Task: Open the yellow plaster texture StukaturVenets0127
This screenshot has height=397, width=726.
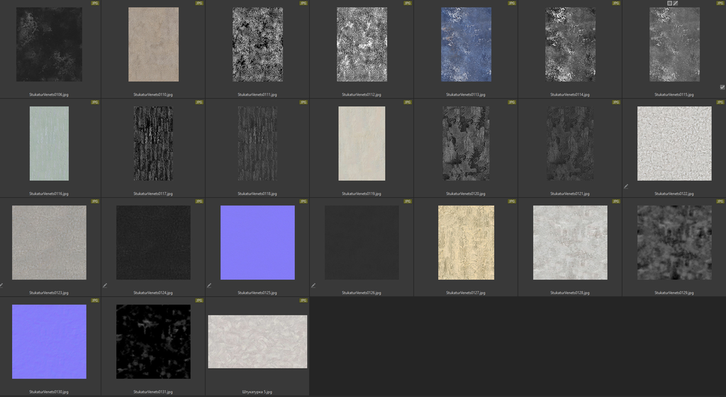Action: pyautogui.click(x=466, y=242)
